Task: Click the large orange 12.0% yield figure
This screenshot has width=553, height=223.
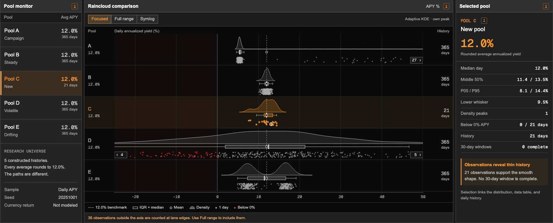Action: [477, 43]
